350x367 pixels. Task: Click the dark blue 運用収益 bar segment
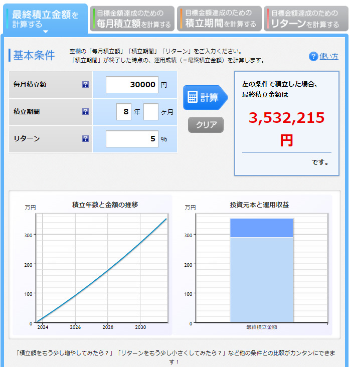[x=262, y=228]
